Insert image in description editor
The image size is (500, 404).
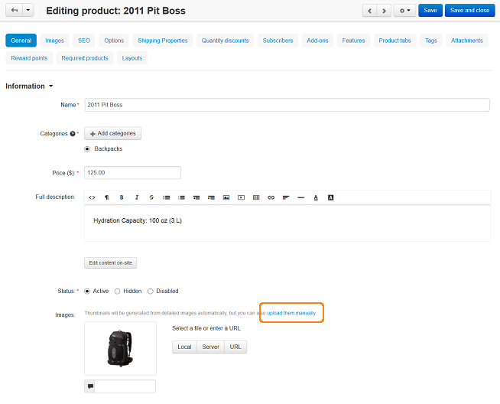tap(226, 197)
